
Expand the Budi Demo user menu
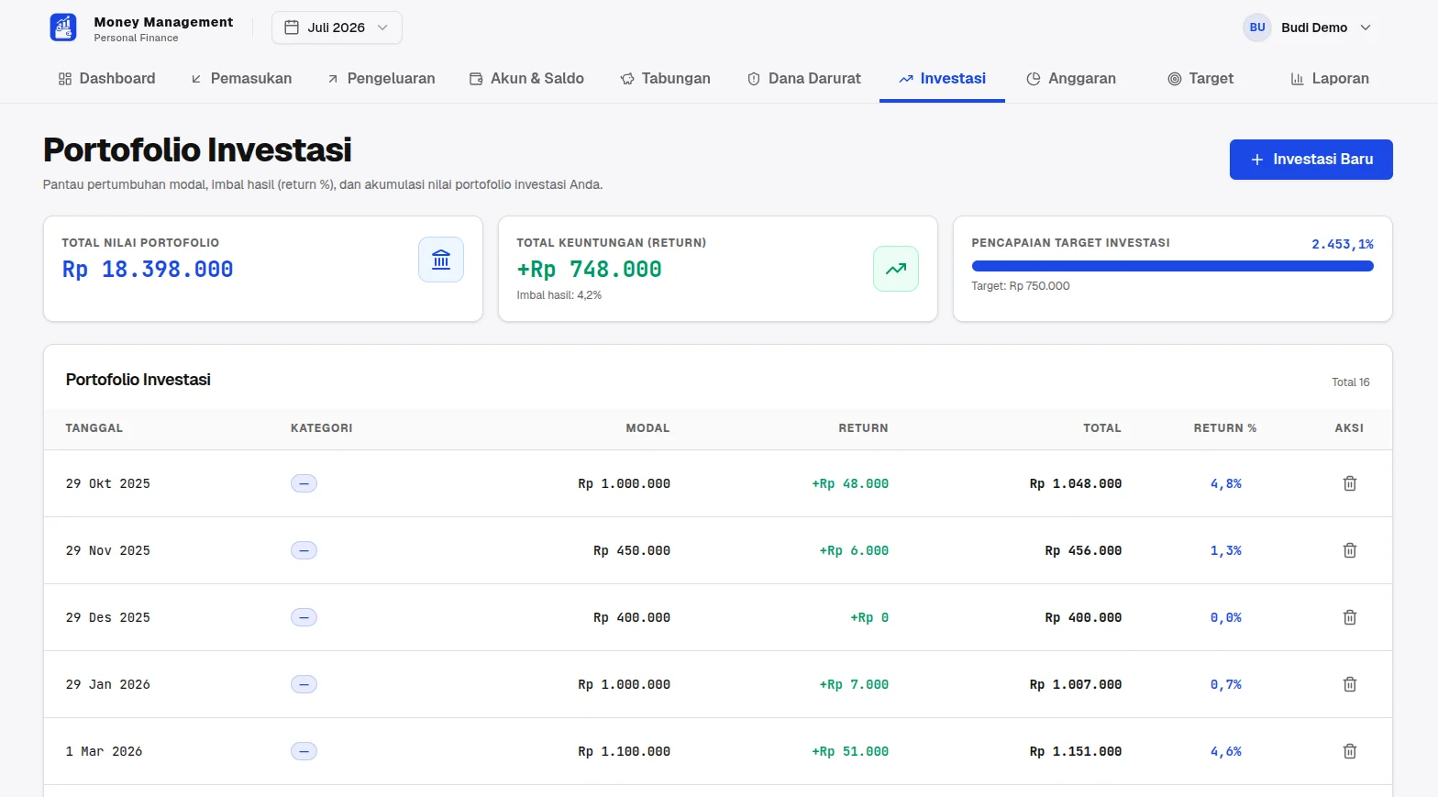point(1308,28)
